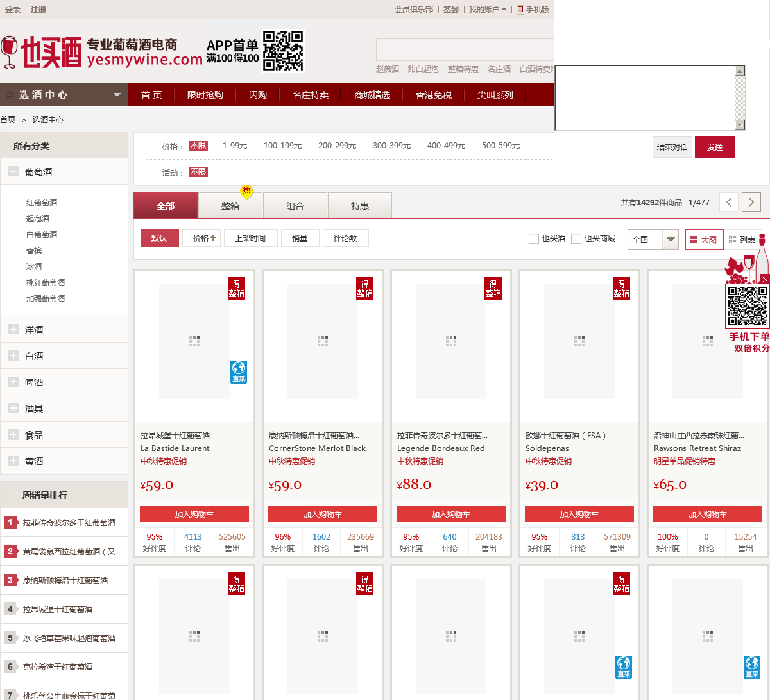Screen dimensions: 770x700
Task: Select 不限 for activity filter 活动
Action: [x=198, y=172]
